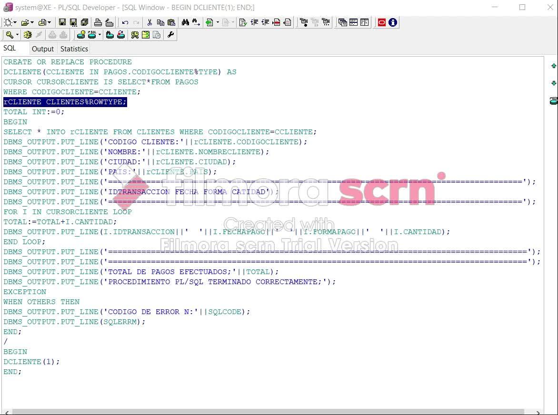Click the Copy icon
558x415 pixels.
point(160,22)
